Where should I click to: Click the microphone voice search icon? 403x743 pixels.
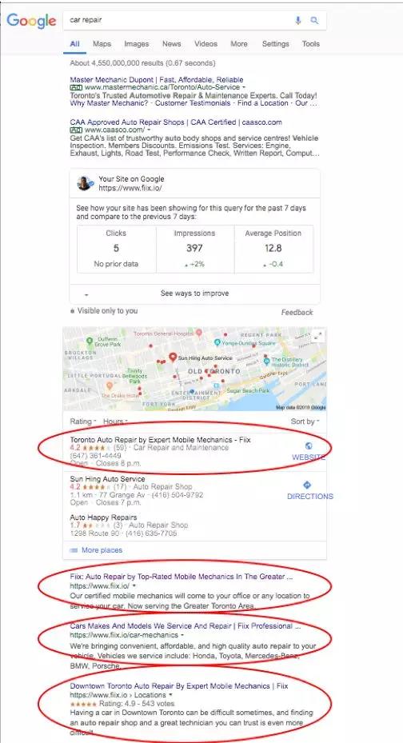point(298,20)
